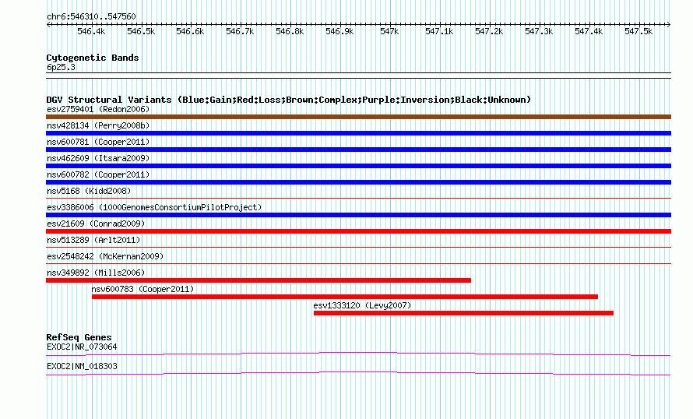Select the nsv600783 (Cooper2011) red loss bar

(x=345, y=297)
